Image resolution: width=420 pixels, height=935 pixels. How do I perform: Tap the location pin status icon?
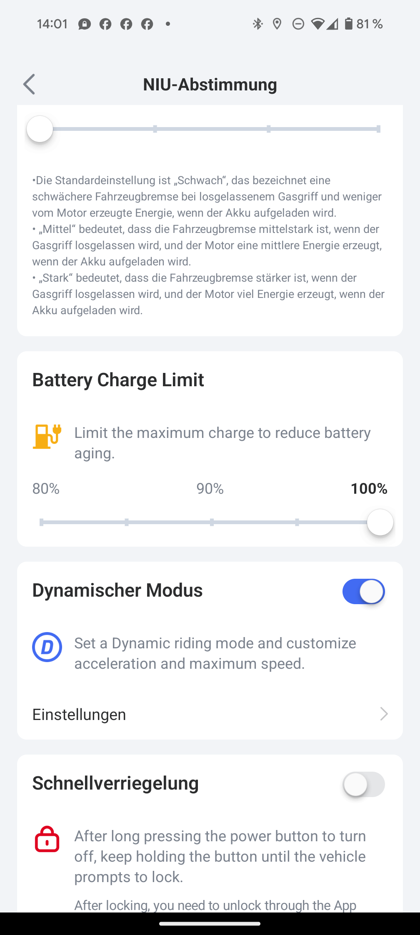(277, 24)
